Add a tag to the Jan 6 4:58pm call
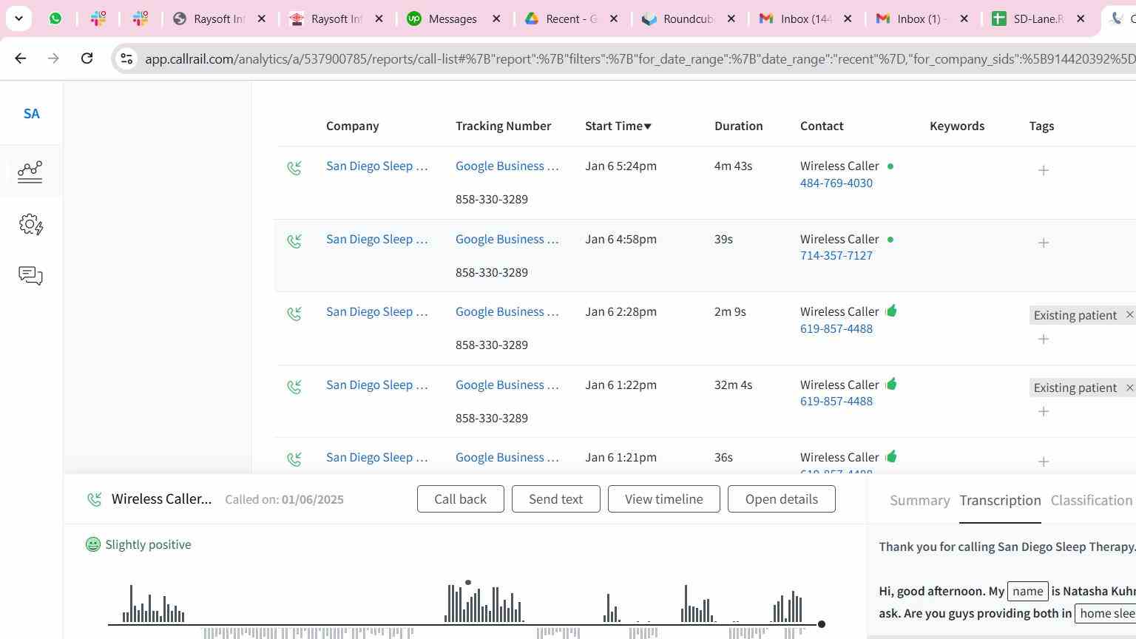Image resolution: width=1136 pixels, height=639 pixels. tap(1044, 243)
